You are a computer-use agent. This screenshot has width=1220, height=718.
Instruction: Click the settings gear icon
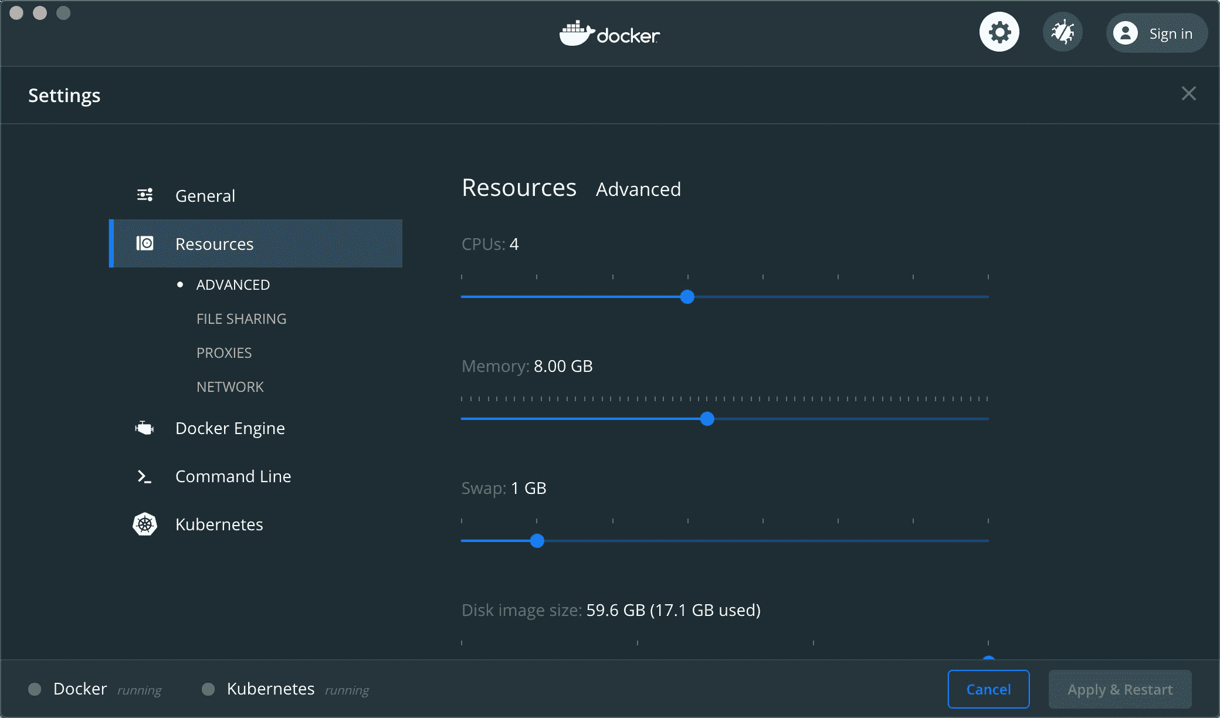(x=999, y=32)
